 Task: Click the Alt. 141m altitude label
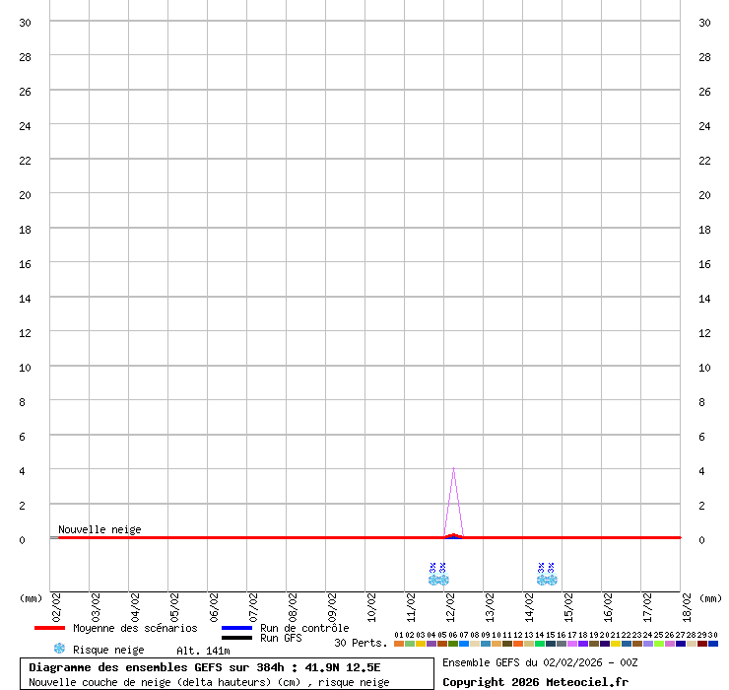pyautogui.click(x=203, y=651)
